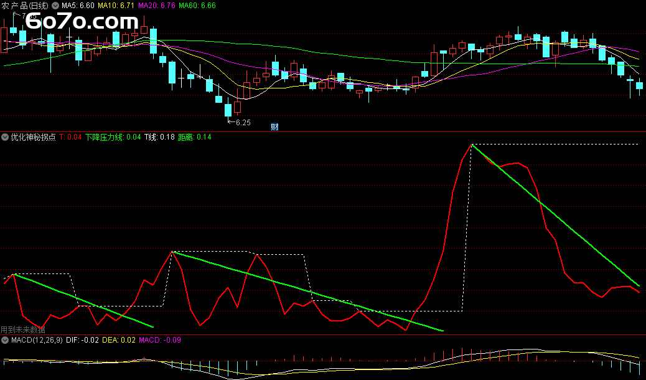This screenshot has height=380, width=646.
Task: Select the 优化神秘拐点 indicator name
Action: 34,137
